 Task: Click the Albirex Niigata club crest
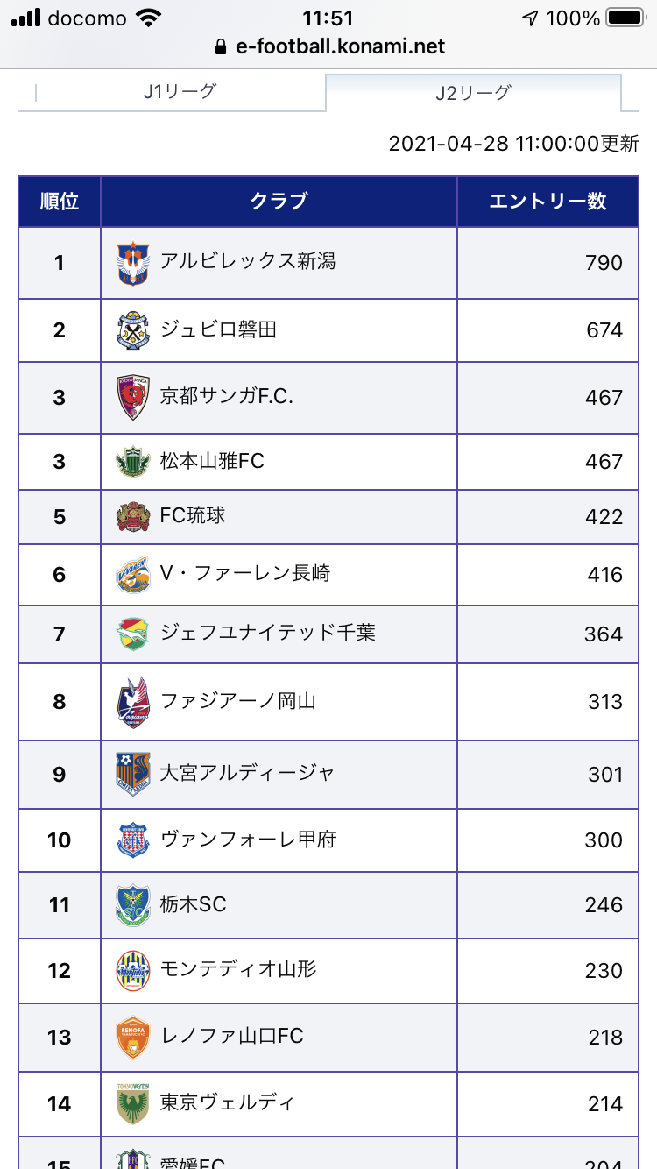click(x=133, y=264)
